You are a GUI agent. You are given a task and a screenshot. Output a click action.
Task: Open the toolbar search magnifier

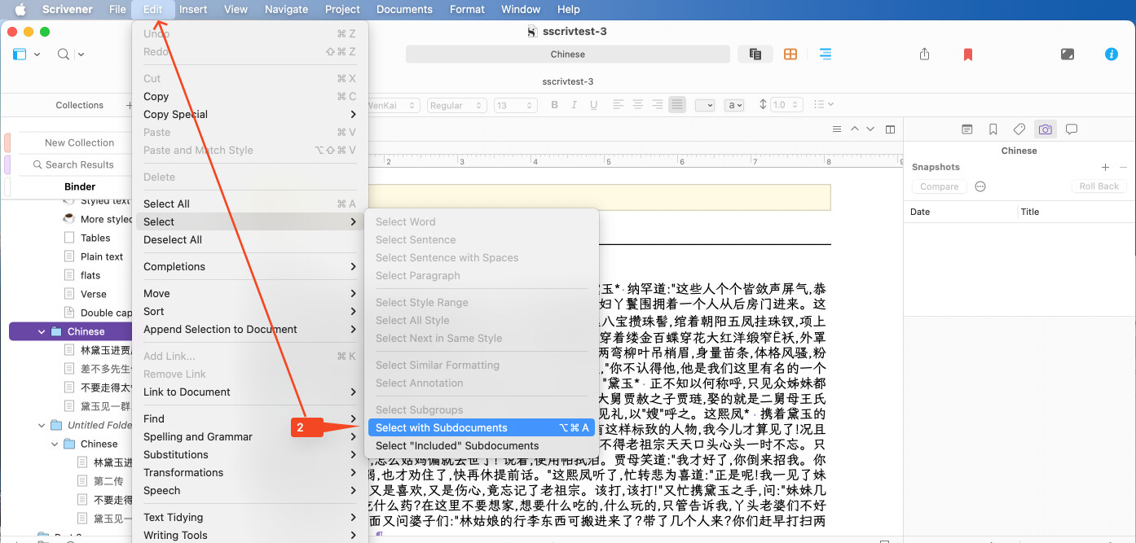(x=64, y=55)
